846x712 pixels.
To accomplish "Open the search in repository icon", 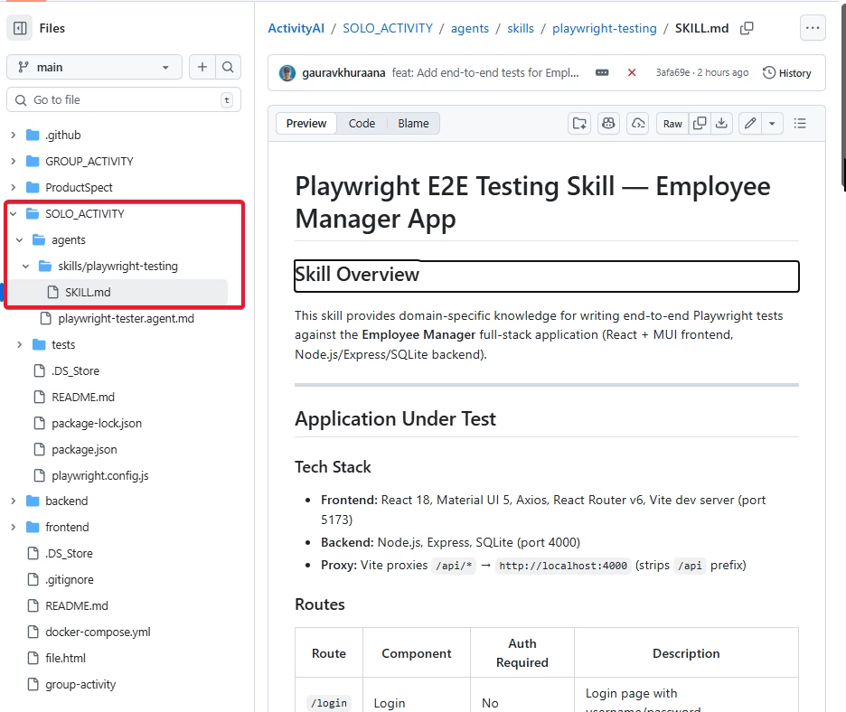I will [x=229, y=67].
